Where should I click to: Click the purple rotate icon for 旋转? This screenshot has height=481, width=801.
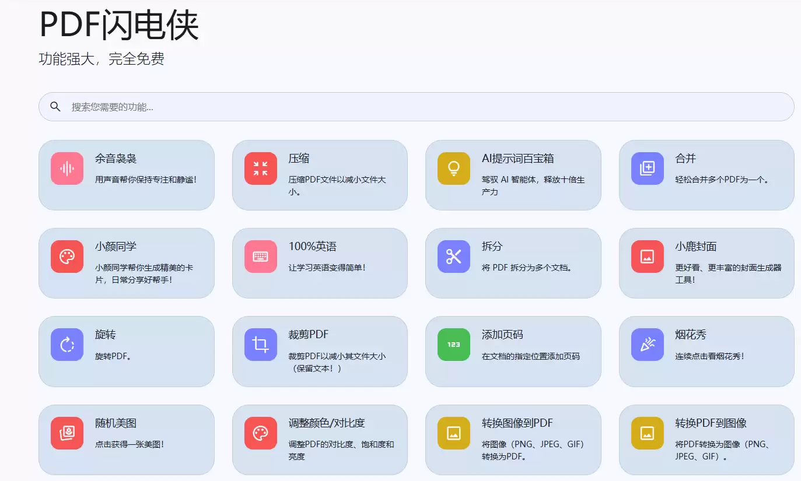[x=67, y=345]
